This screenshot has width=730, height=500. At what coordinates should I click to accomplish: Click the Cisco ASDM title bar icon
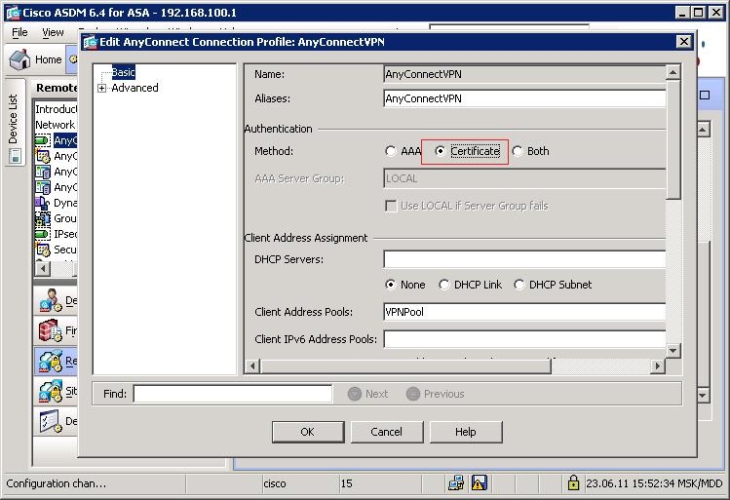(13, 13)
